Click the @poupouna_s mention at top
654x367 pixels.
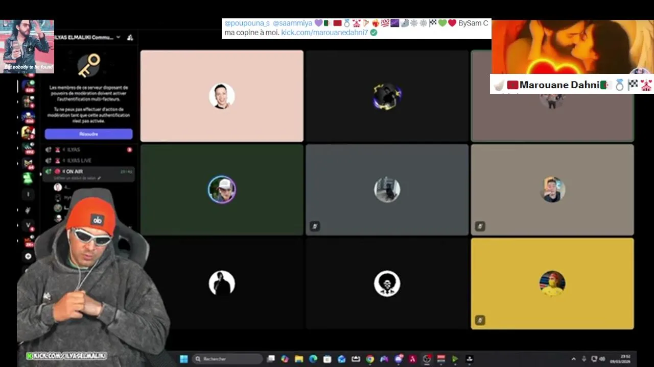tap(247, 23)
